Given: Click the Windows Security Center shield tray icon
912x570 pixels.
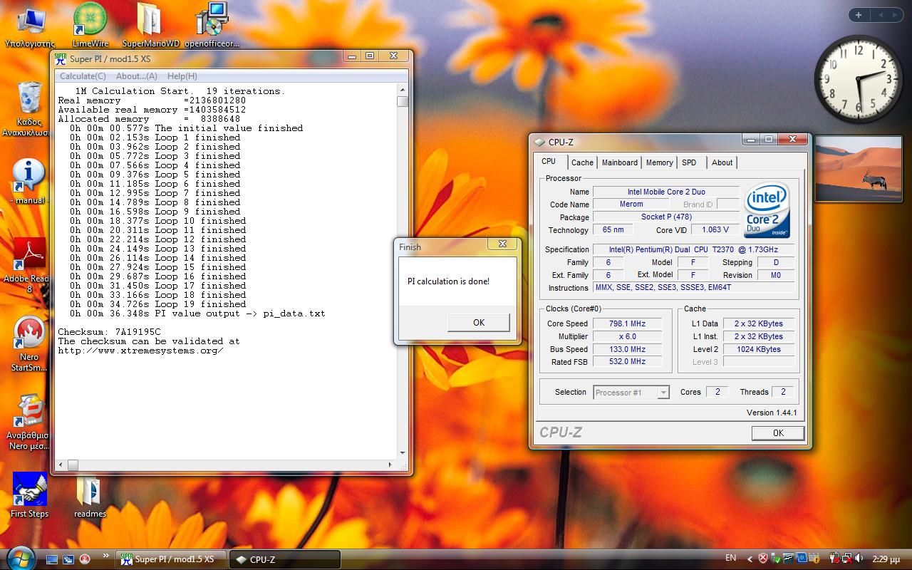Looking at the screenshot, I should pos(763,559).
